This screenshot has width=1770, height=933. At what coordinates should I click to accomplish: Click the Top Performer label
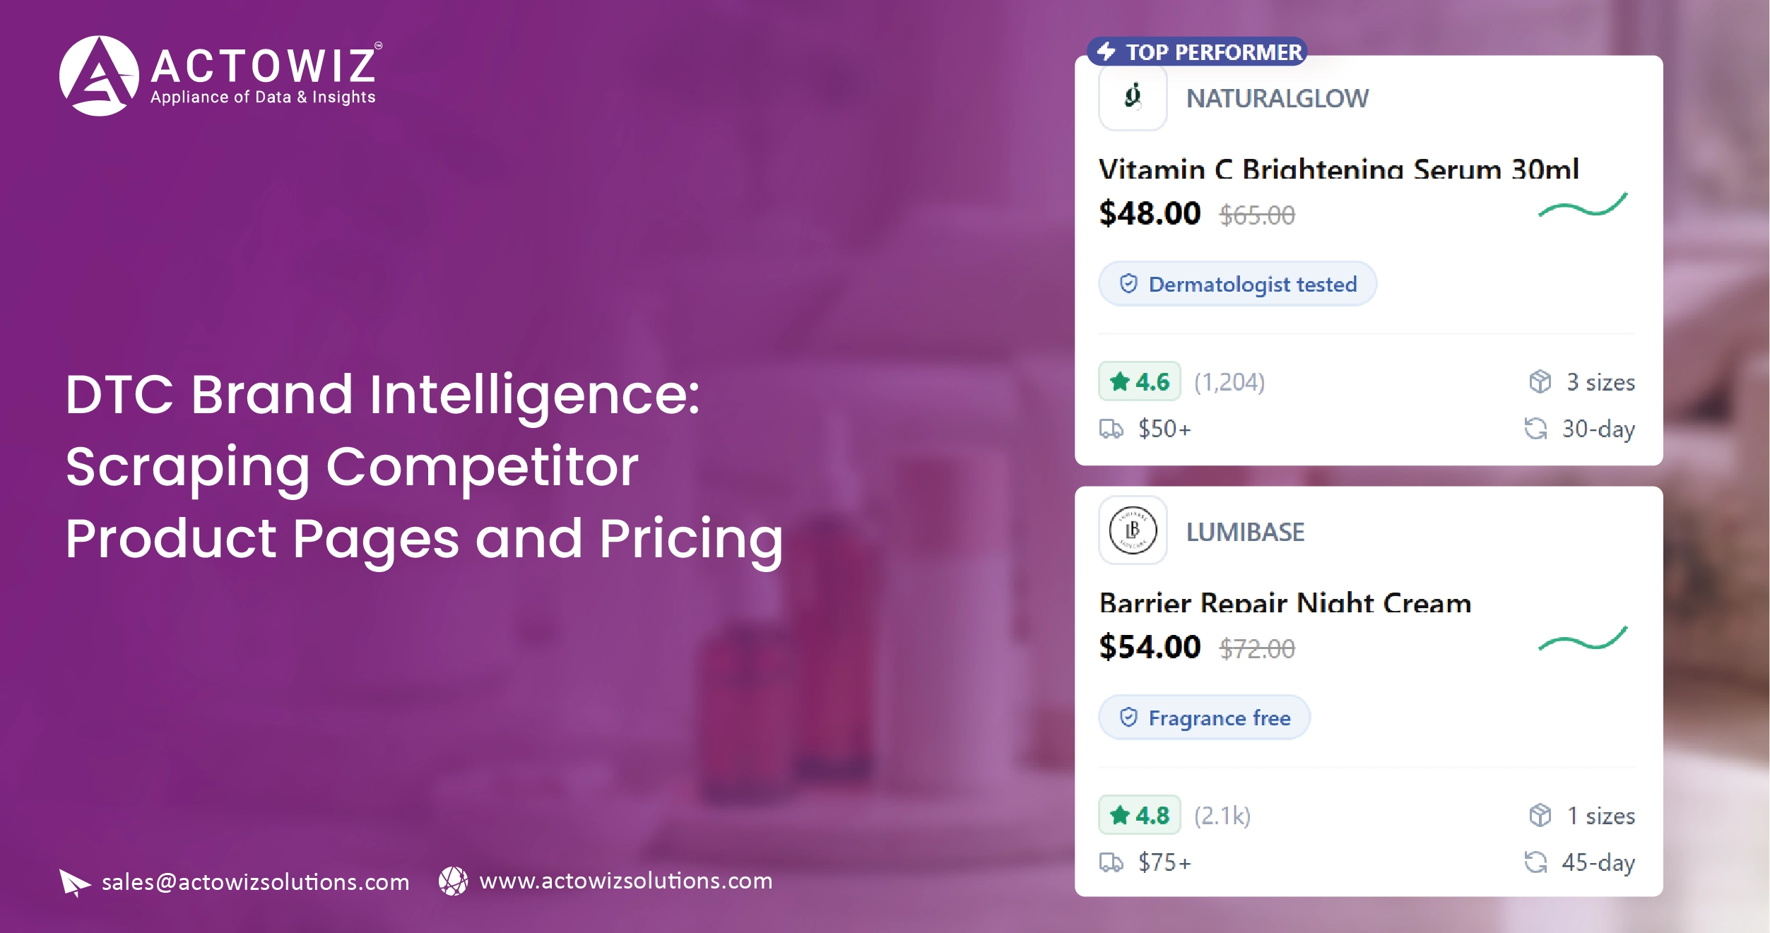[1213, 52]
